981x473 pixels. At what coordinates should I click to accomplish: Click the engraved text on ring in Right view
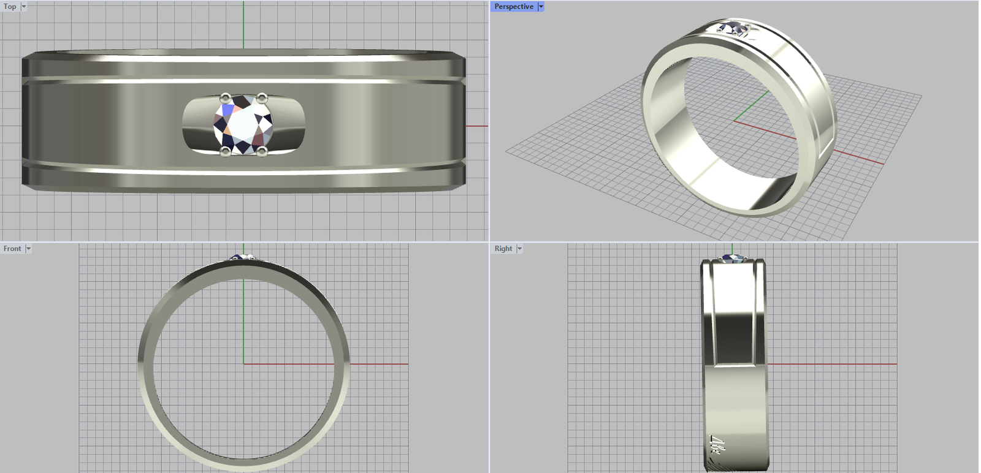(x=714, y=445)
